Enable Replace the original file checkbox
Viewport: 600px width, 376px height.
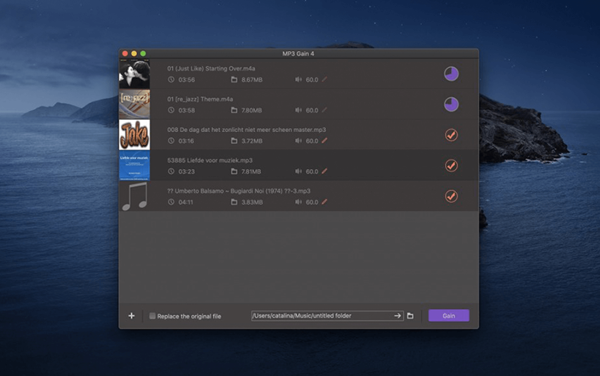[153, 316]
